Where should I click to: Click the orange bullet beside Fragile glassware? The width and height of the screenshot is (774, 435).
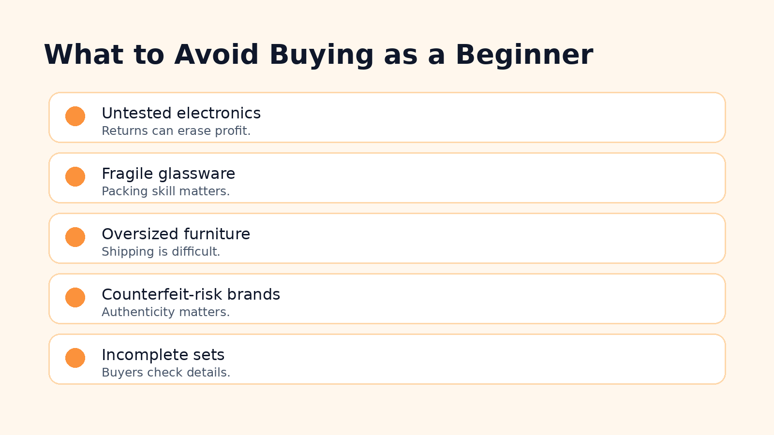[75, 177]
